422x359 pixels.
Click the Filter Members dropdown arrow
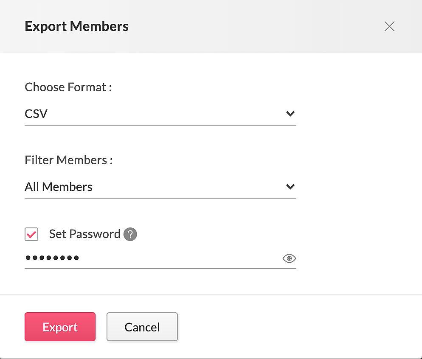[290, 187]
